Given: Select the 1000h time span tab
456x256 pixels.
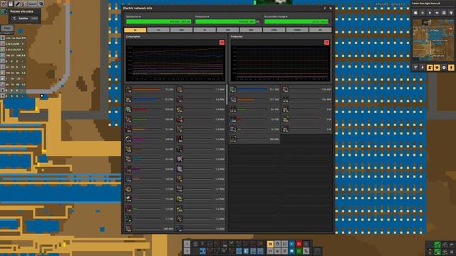Looking at the screenshot, I should click(x=297, y=30).
